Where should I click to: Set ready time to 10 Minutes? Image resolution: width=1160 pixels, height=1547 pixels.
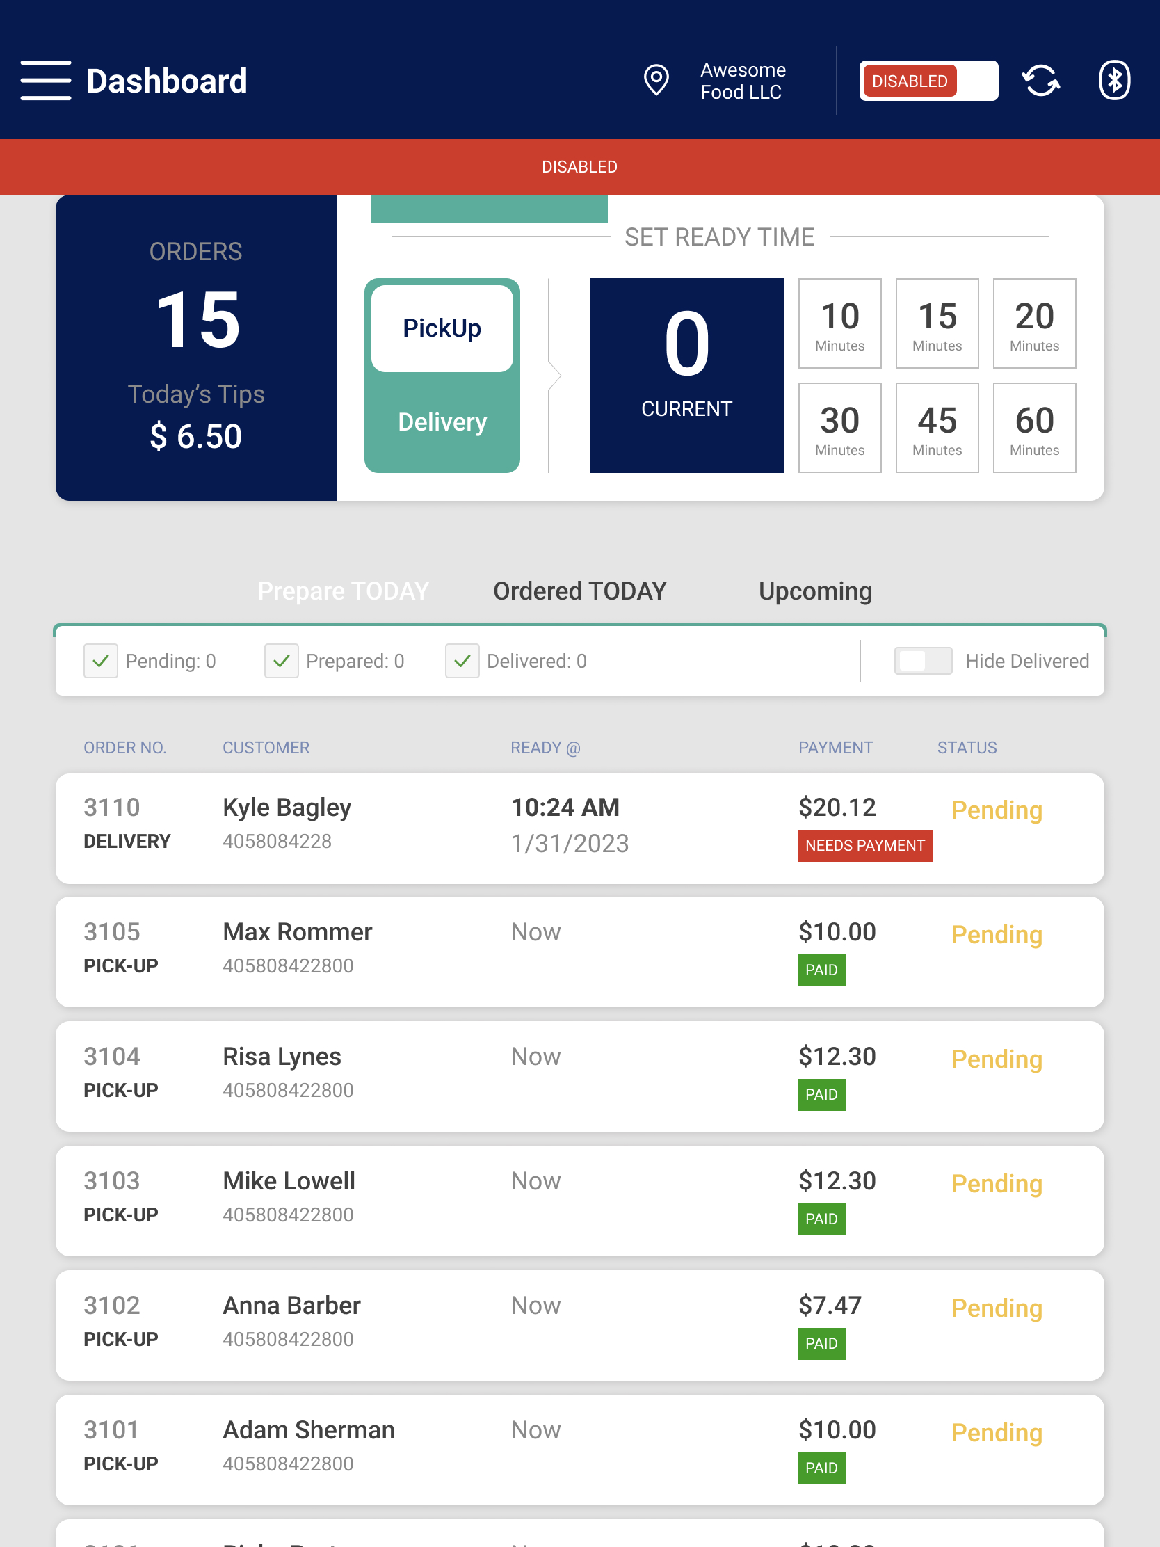(840, 323)
